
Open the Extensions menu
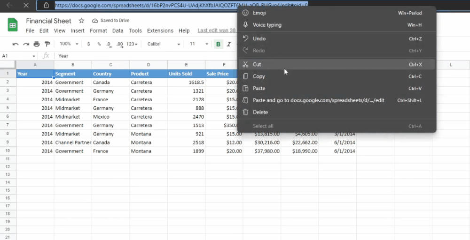pyautogui.click(x=160, y=31)
